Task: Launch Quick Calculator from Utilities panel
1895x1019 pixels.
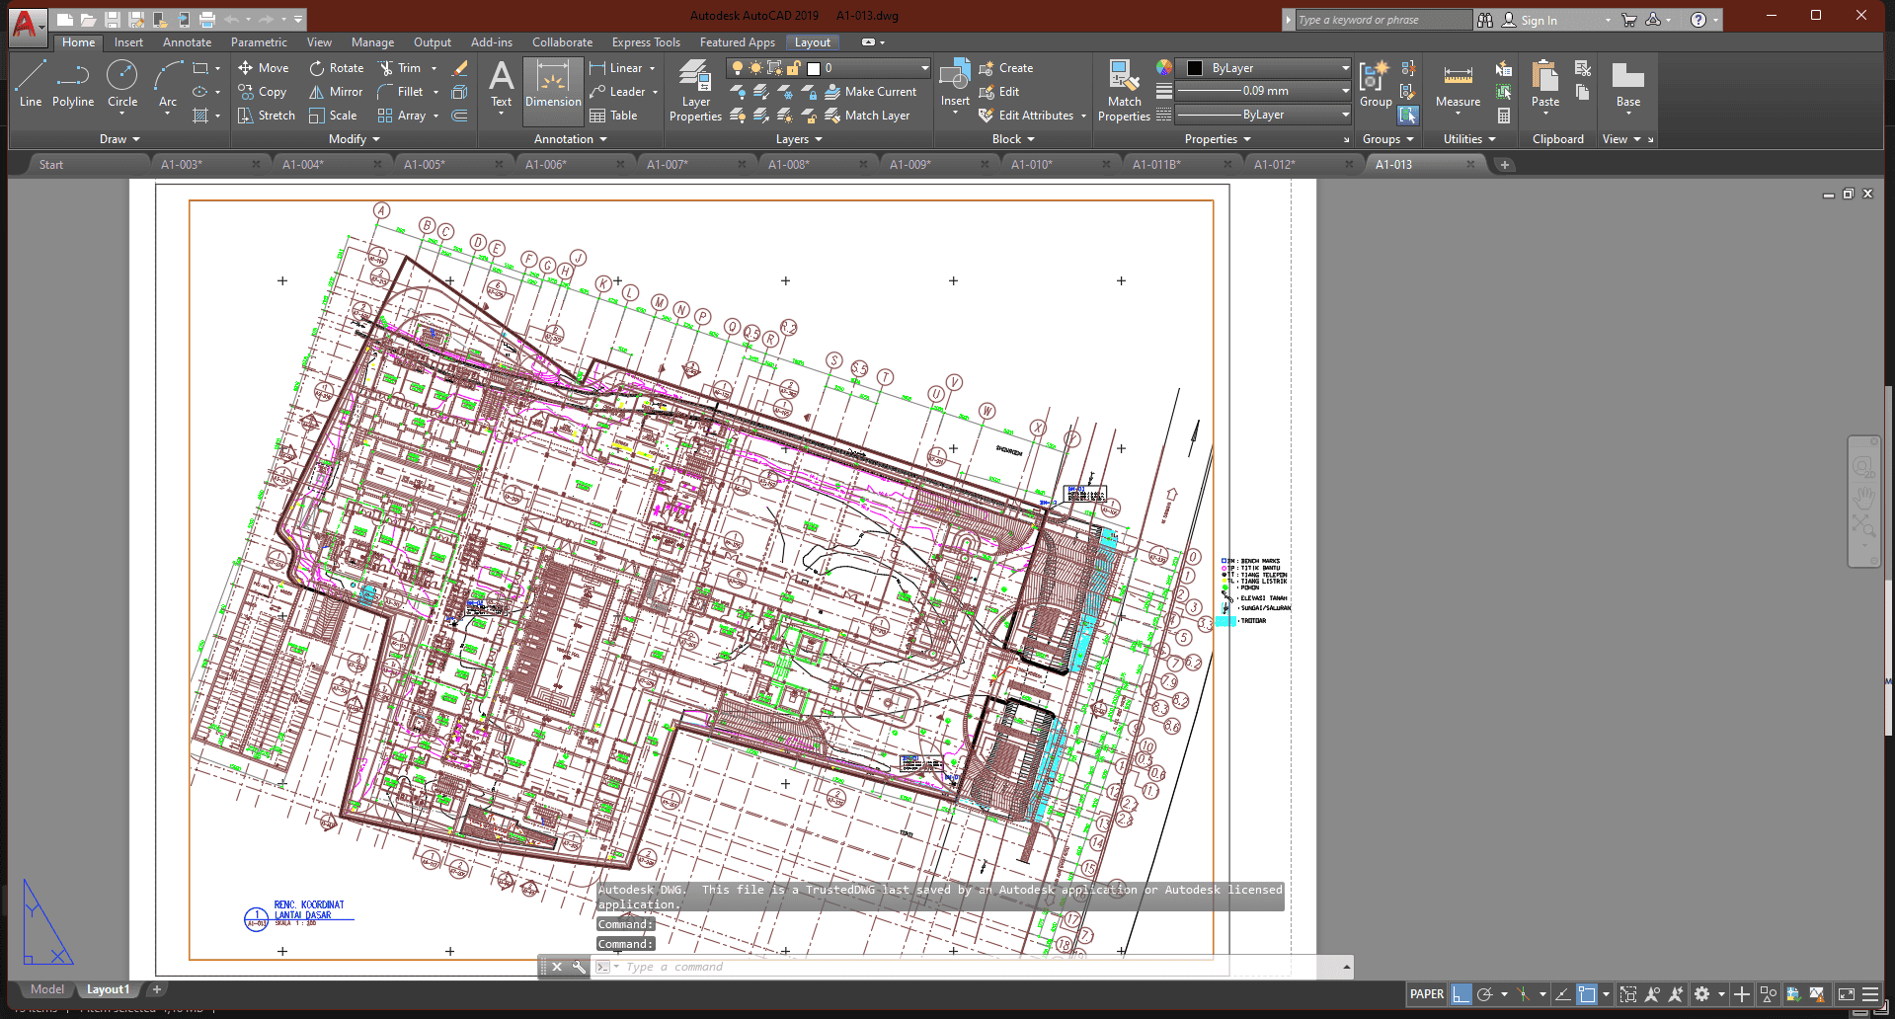Action: click(1503, 116)
